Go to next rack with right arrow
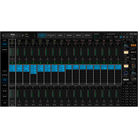 point(23,35)
